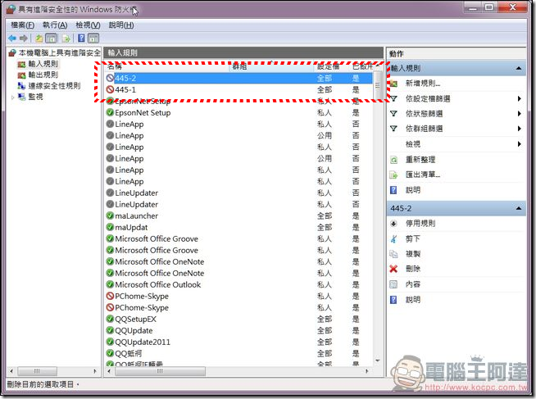
Task: Click the block icon of rule 445-2
Action: coord(110,78)
